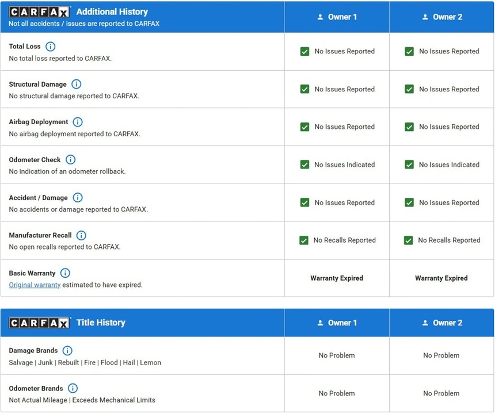Screen dimensions: 495x414
Task: Open the Odometer Check info icon
Action: [x=70, y=159]
